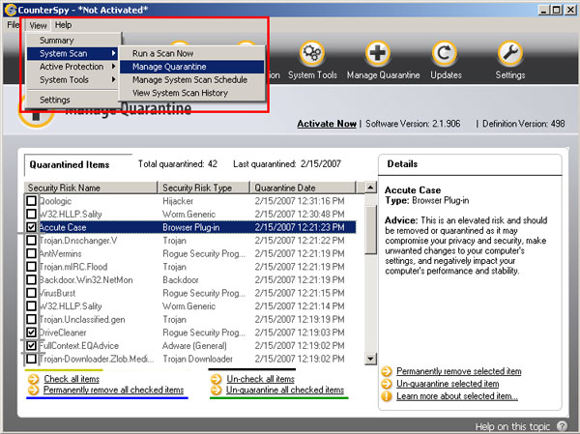Select Summary in the View menu
Viewport: 580px width, 434px height.
click(x=72, y=41)
